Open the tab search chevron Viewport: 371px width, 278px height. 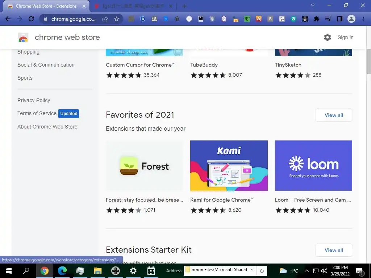point(313,5)
